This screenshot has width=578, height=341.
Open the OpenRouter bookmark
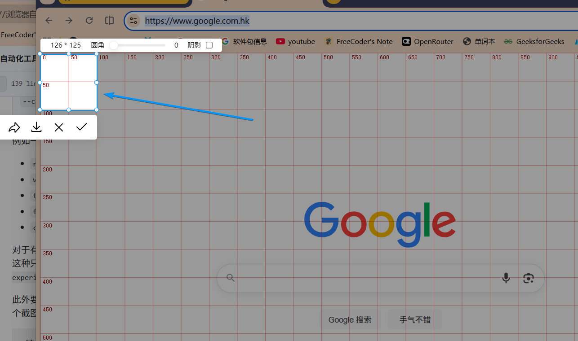click(428, 42)
